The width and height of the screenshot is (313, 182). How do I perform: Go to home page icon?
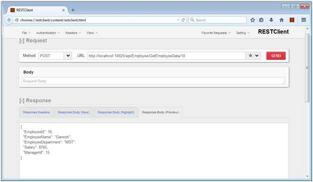pyautogui.click(x=282, y=20)
